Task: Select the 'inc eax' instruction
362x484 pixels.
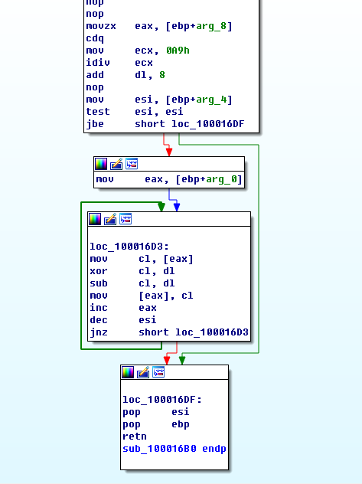Action: [x=123, y=308]
